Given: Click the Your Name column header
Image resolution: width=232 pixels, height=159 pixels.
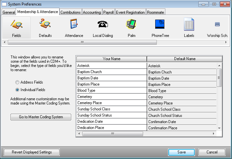Looking at the screenshot, I should click(x=111, y=59).
